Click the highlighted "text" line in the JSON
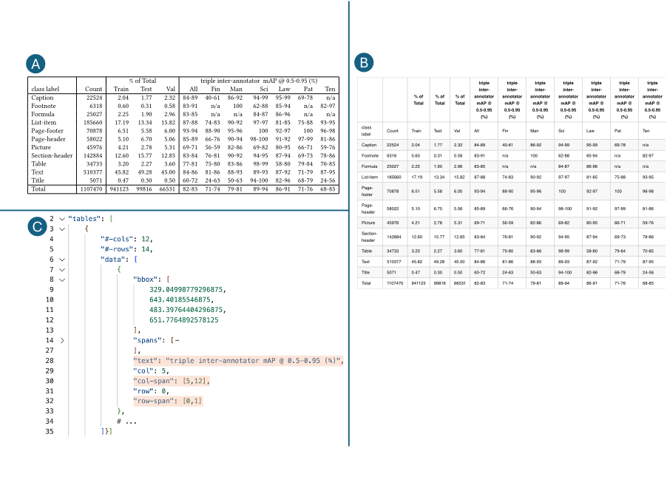 click(238, 361)
